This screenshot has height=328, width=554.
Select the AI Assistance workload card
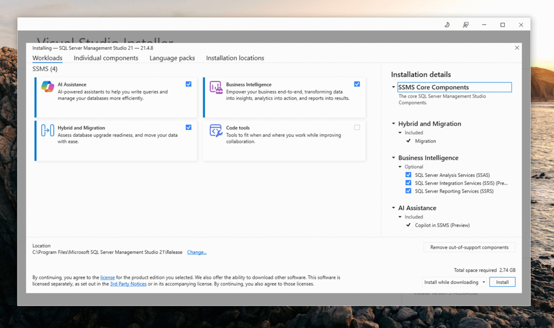point(116,97)
